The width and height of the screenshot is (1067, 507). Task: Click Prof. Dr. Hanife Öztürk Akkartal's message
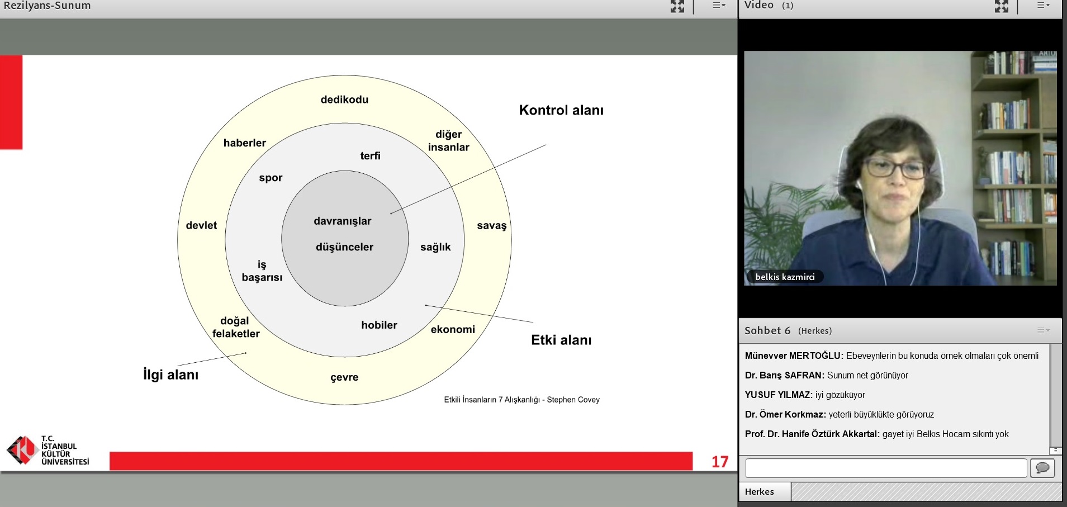(876, 434)
